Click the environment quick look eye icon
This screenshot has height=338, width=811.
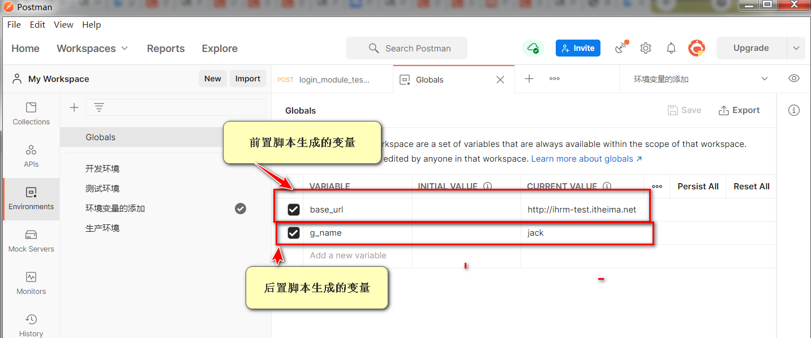794,79
